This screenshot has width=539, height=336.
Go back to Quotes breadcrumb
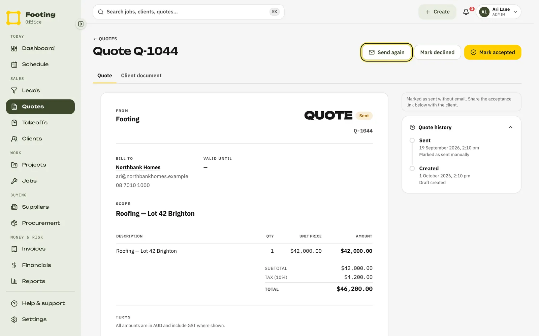point(105,39)
